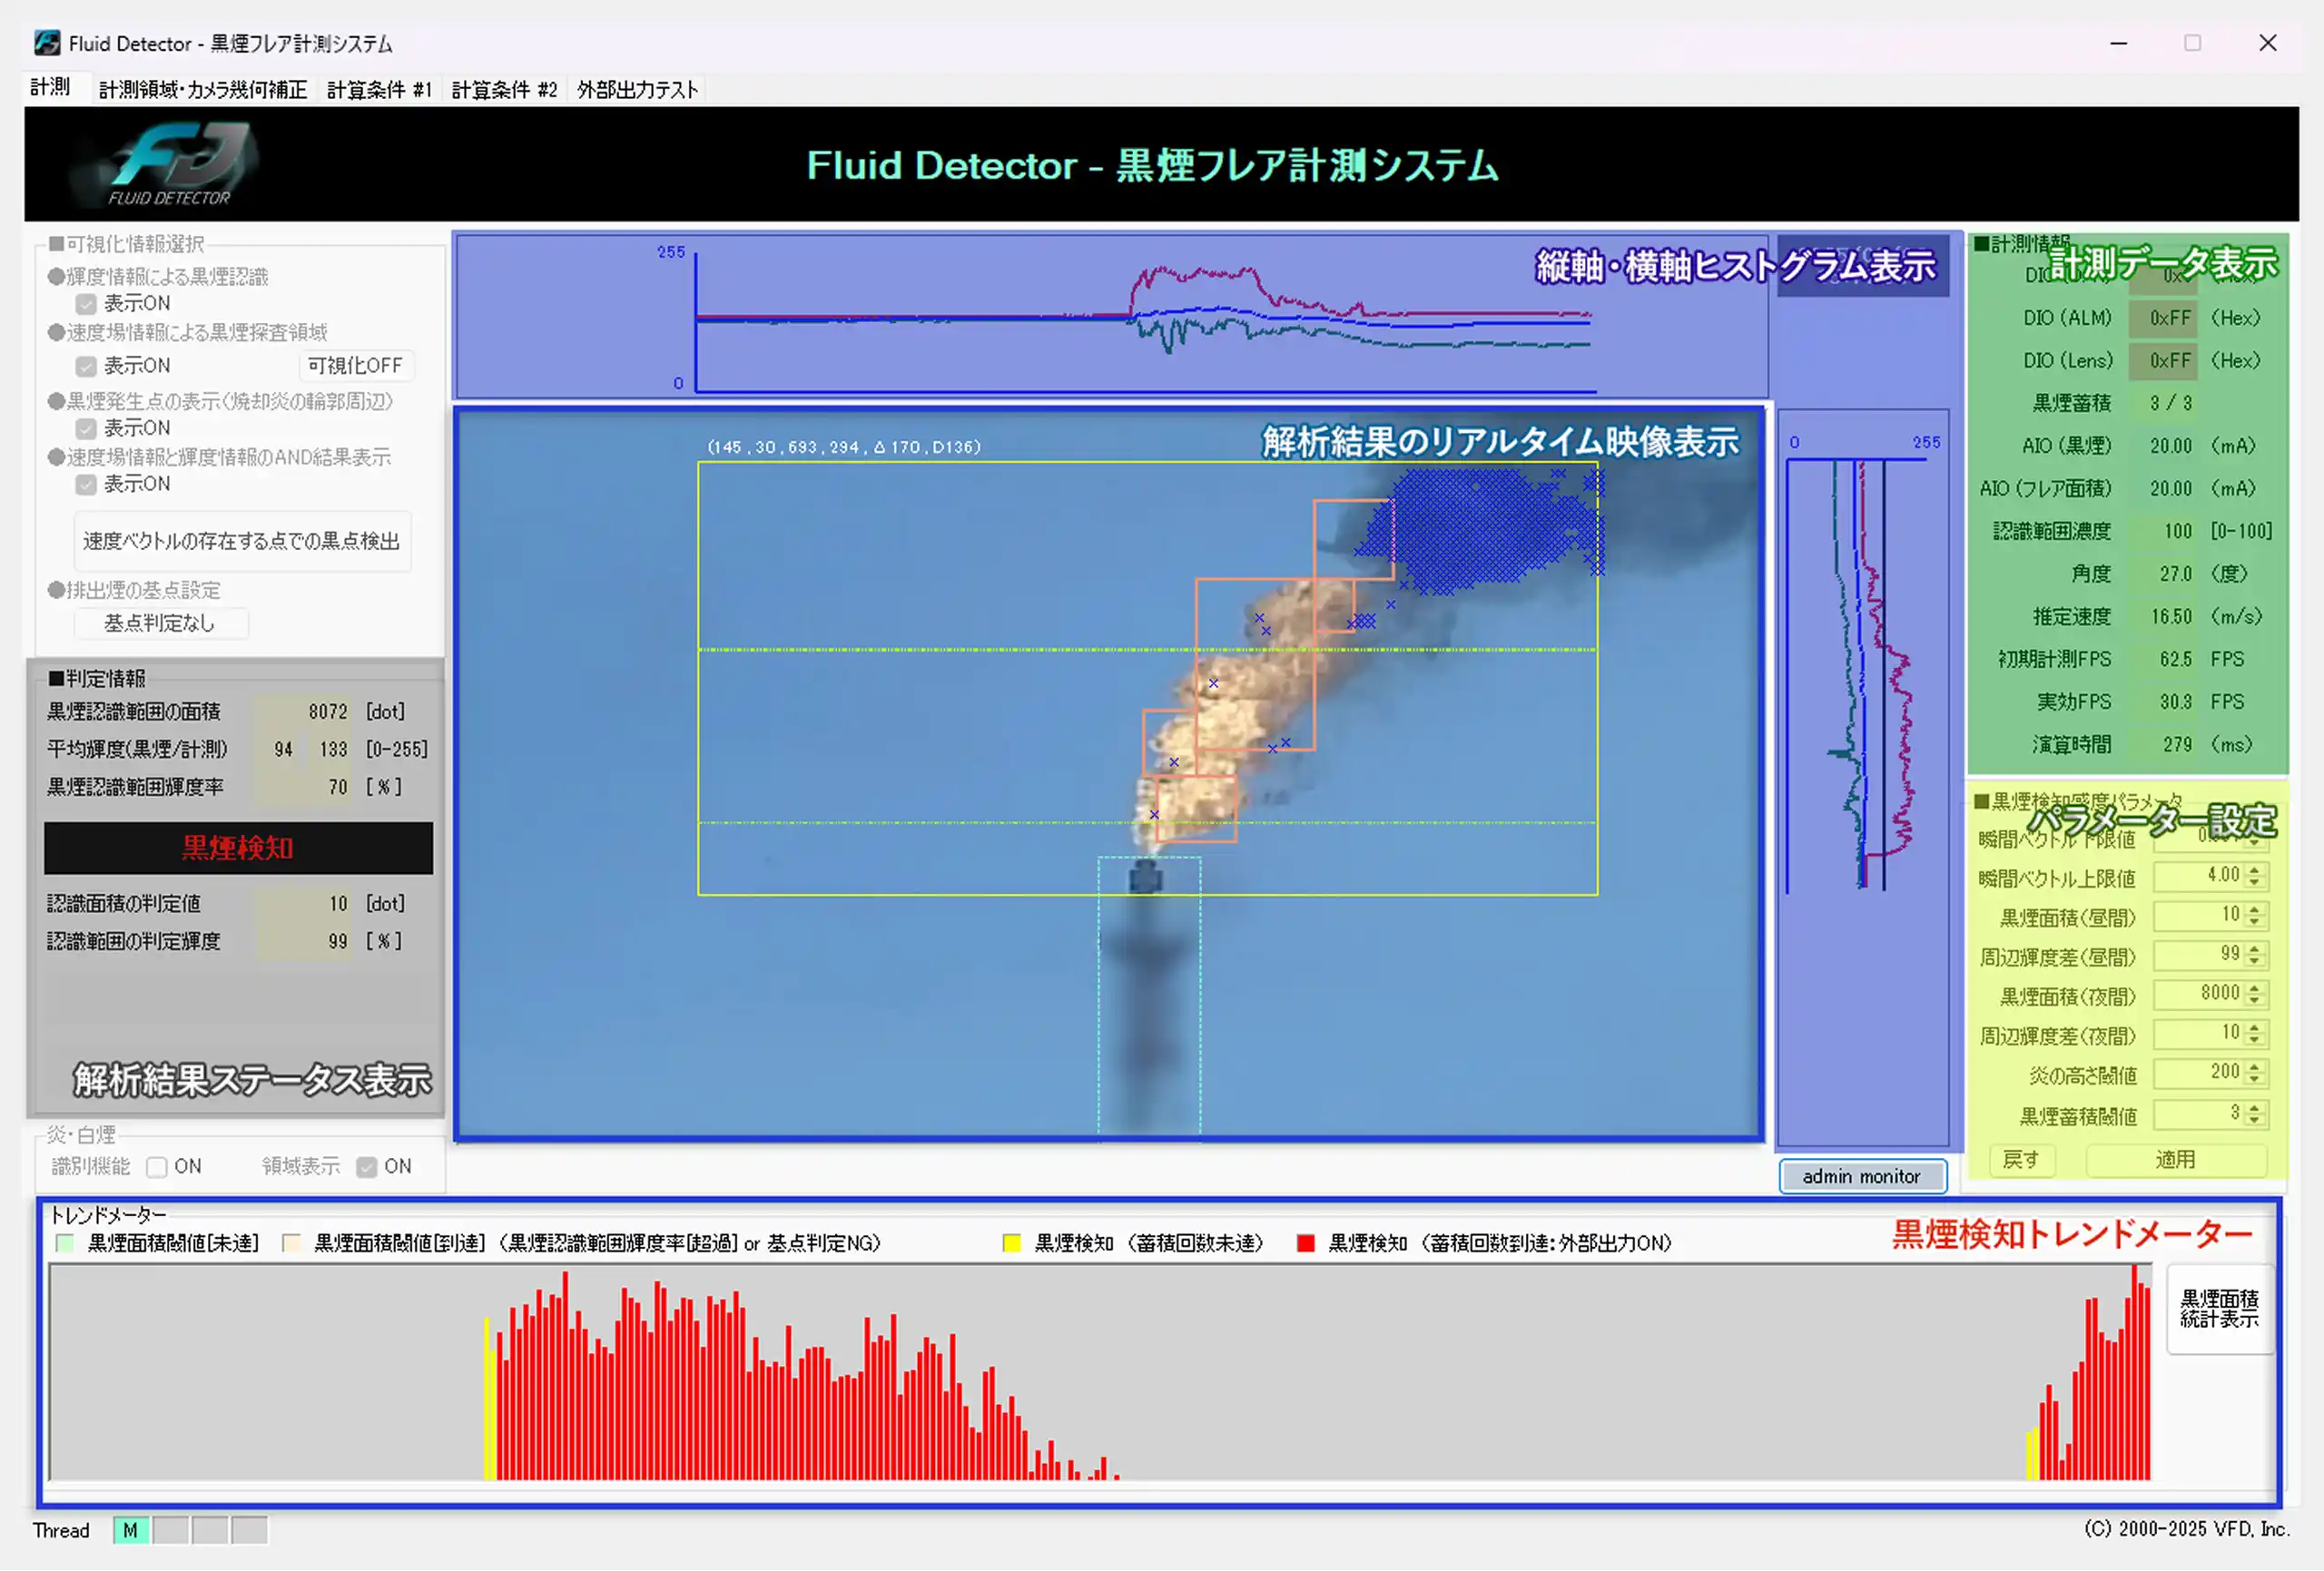Click the admin monitor button
This screenshot has width=2324, height=1571.
[1862, 1176]
